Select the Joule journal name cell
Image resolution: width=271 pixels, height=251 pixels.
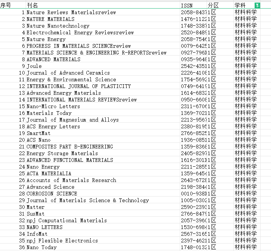pos(103,66)
